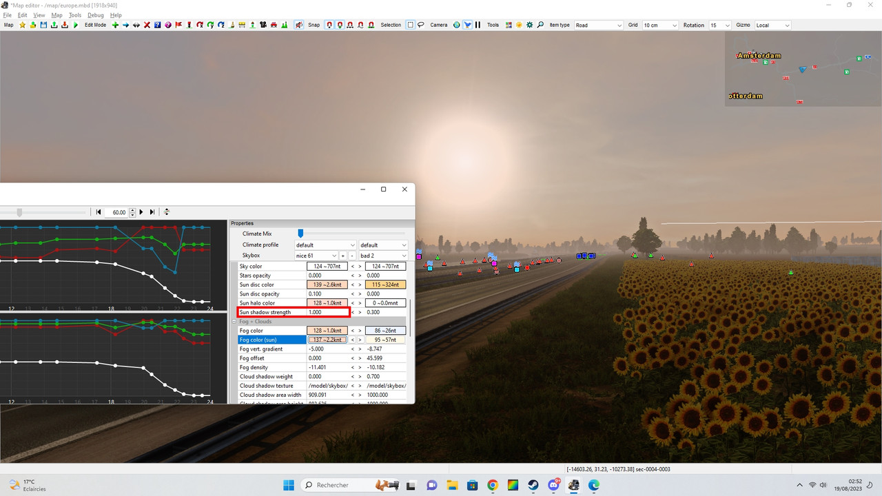The height and width of the screenshot is (496, 882).
Task: Open the View menu
Action: (x=39, y=15)
